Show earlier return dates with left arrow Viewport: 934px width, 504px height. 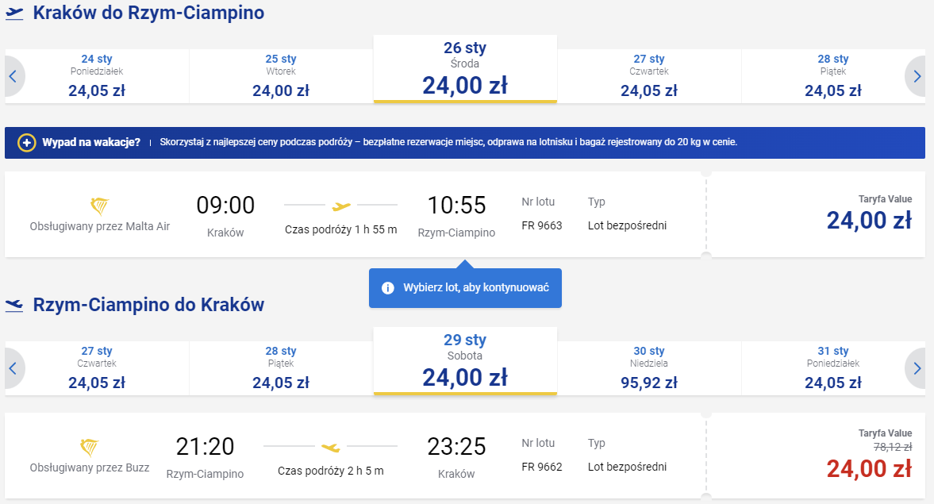pos(13,368)
